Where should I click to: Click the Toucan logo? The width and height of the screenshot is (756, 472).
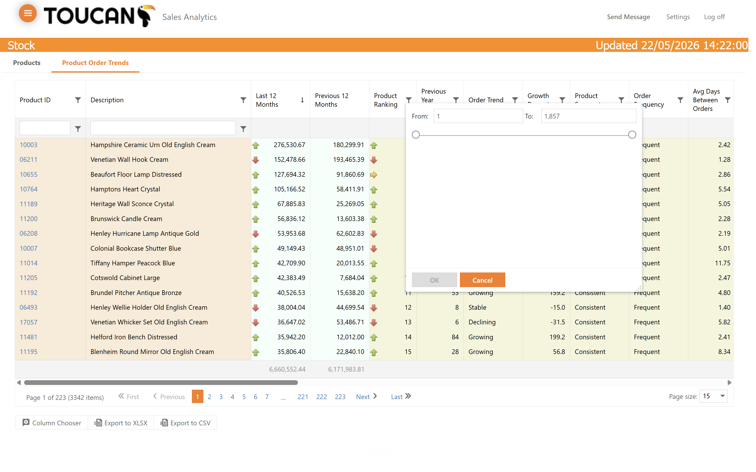(x=99, y=16)
